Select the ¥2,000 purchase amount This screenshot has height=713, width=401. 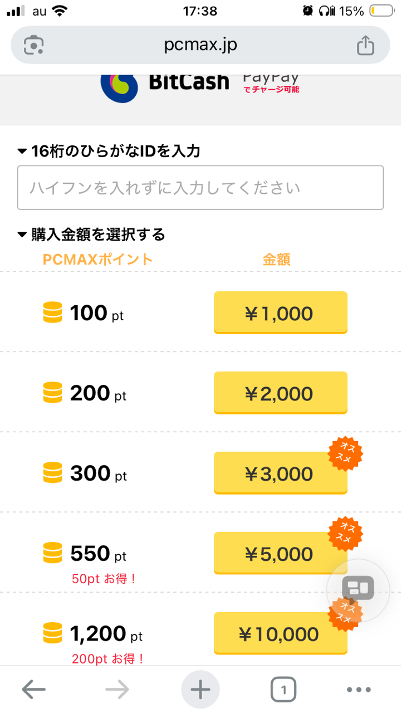(x=280, y=393)
